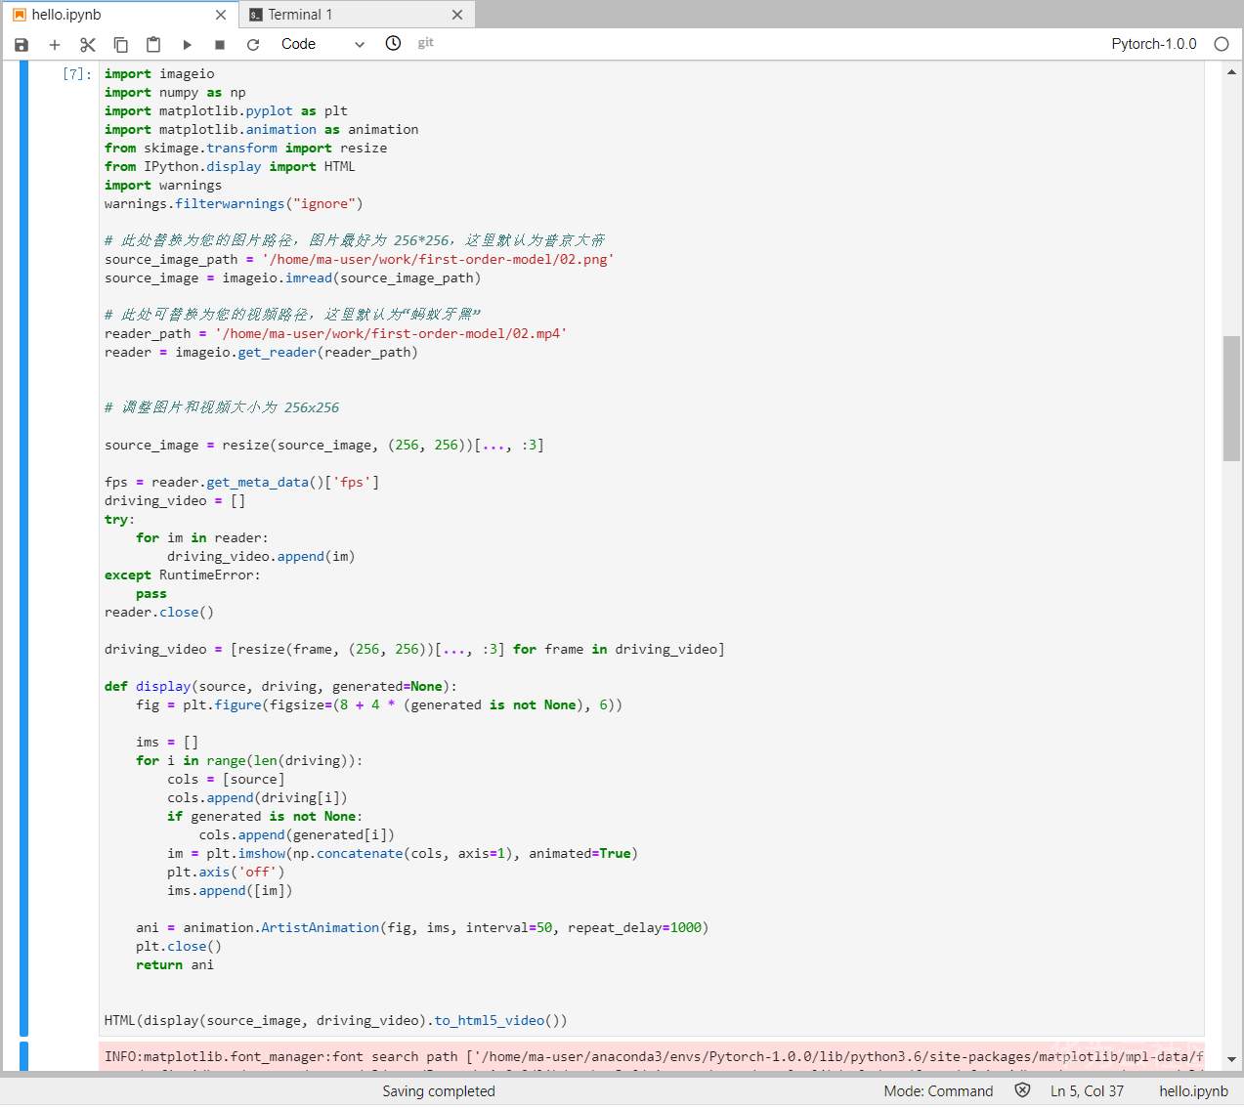The height and width of the screenshot is (1108, 1244).
Task: Switch to the hello.ipynb tab
Action: click(x=119, y=15)
